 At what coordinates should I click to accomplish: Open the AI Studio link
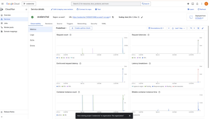click(199, 18)
